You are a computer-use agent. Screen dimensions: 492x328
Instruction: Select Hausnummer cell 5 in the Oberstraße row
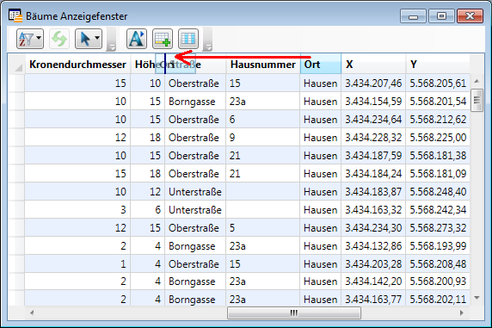(x=262, y=228)
